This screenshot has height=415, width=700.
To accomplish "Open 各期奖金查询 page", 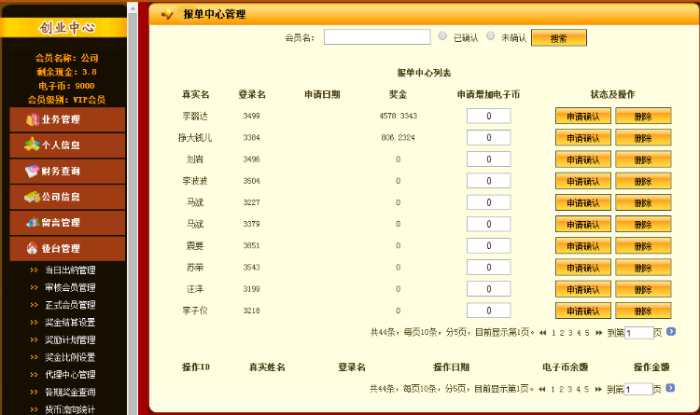I will coord(70,393).
